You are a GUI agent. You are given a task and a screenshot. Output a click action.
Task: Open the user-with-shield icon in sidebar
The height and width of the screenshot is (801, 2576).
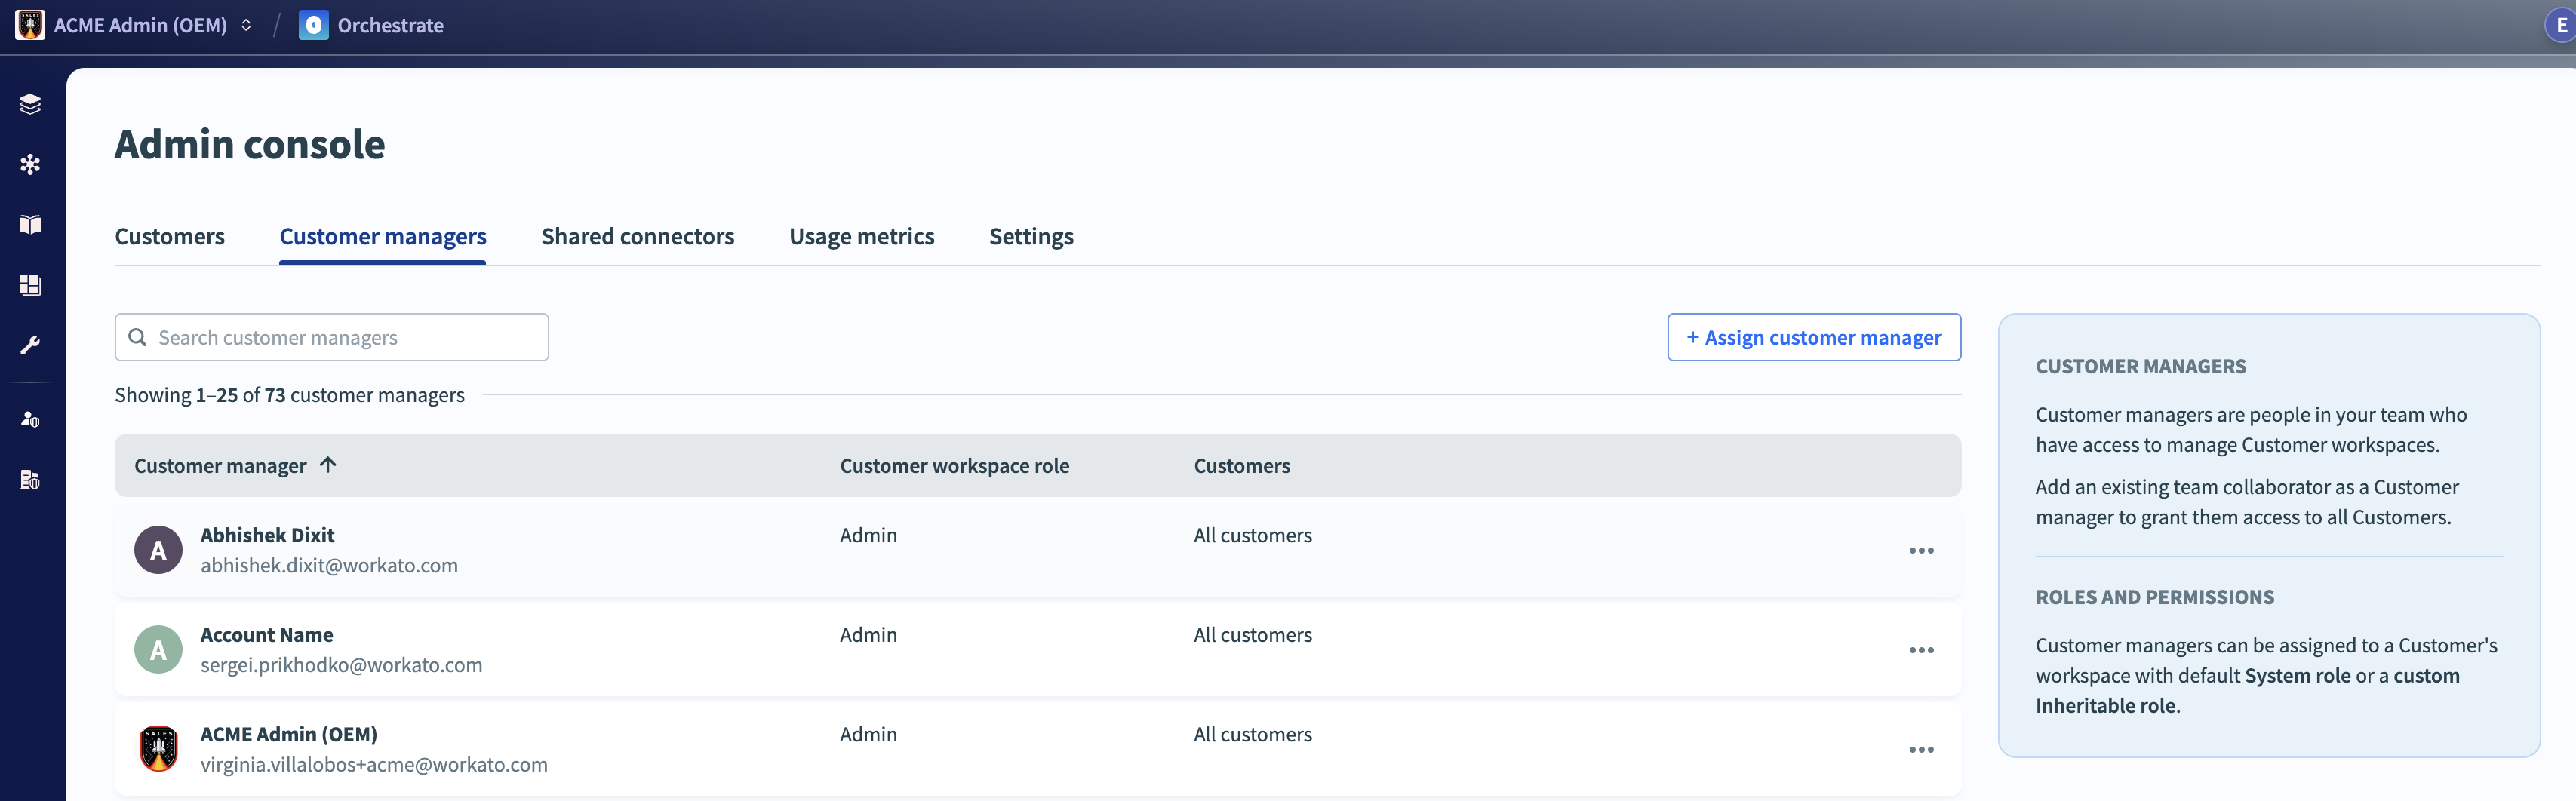tap(30, 420)
